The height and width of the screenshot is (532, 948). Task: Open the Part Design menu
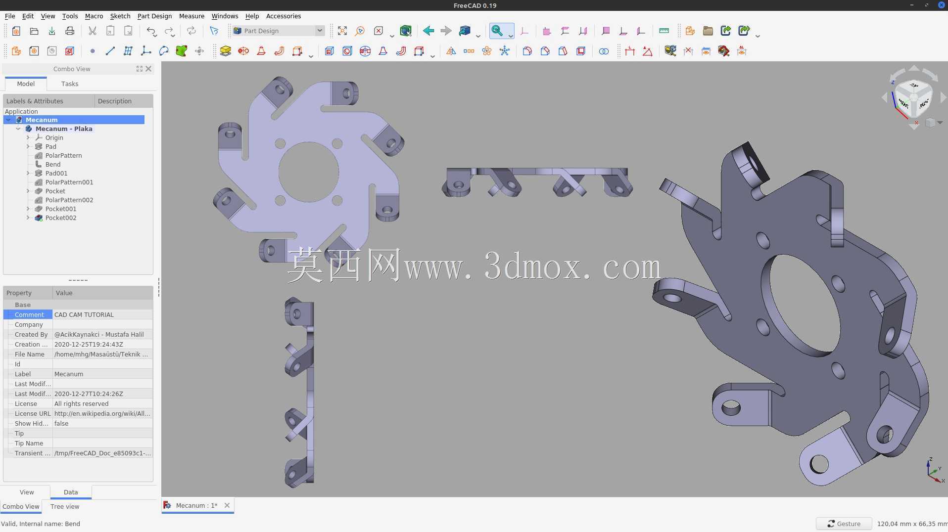(154, 16)
